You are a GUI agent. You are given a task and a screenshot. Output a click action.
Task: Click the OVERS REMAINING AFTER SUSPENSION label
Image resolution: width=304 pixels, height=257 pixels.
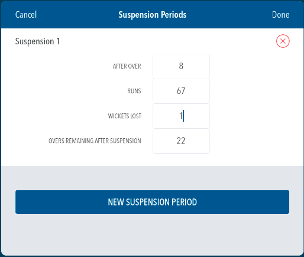[95, 141]
